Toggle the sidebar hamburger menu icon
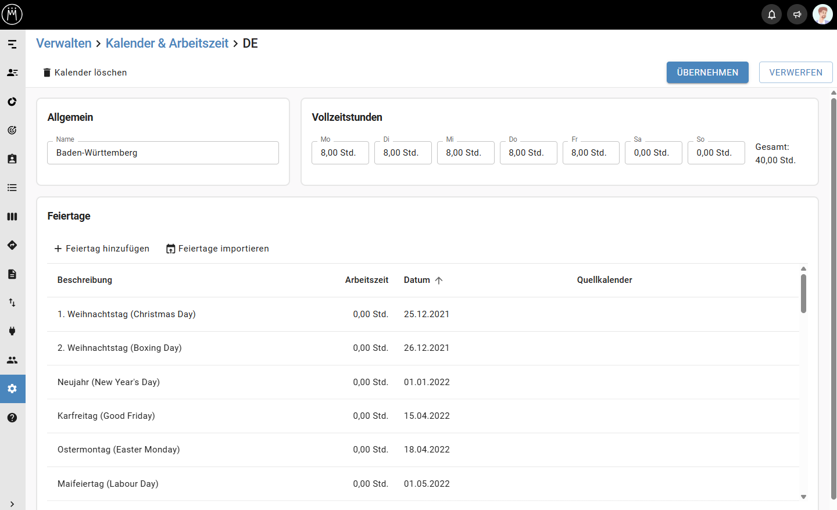This screenshot has height=510, width=837. 12,44
